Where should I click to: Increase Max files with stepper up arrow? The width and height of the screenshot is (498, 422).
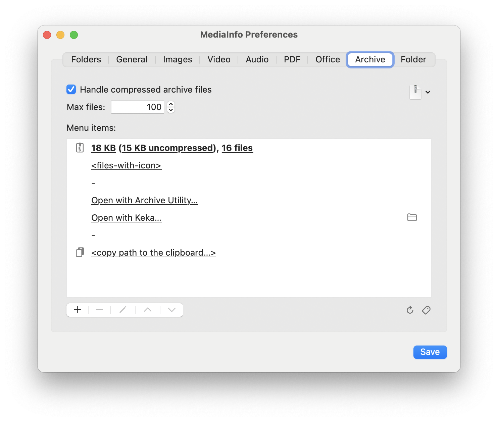[x=171, y=104]
